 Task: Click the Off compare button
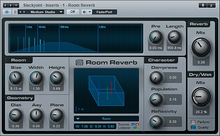coord(73,12)
